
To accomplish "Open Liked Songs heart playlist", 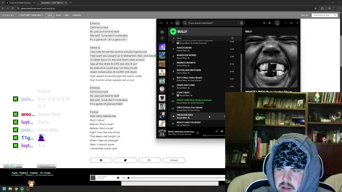I will click(162, 47).
